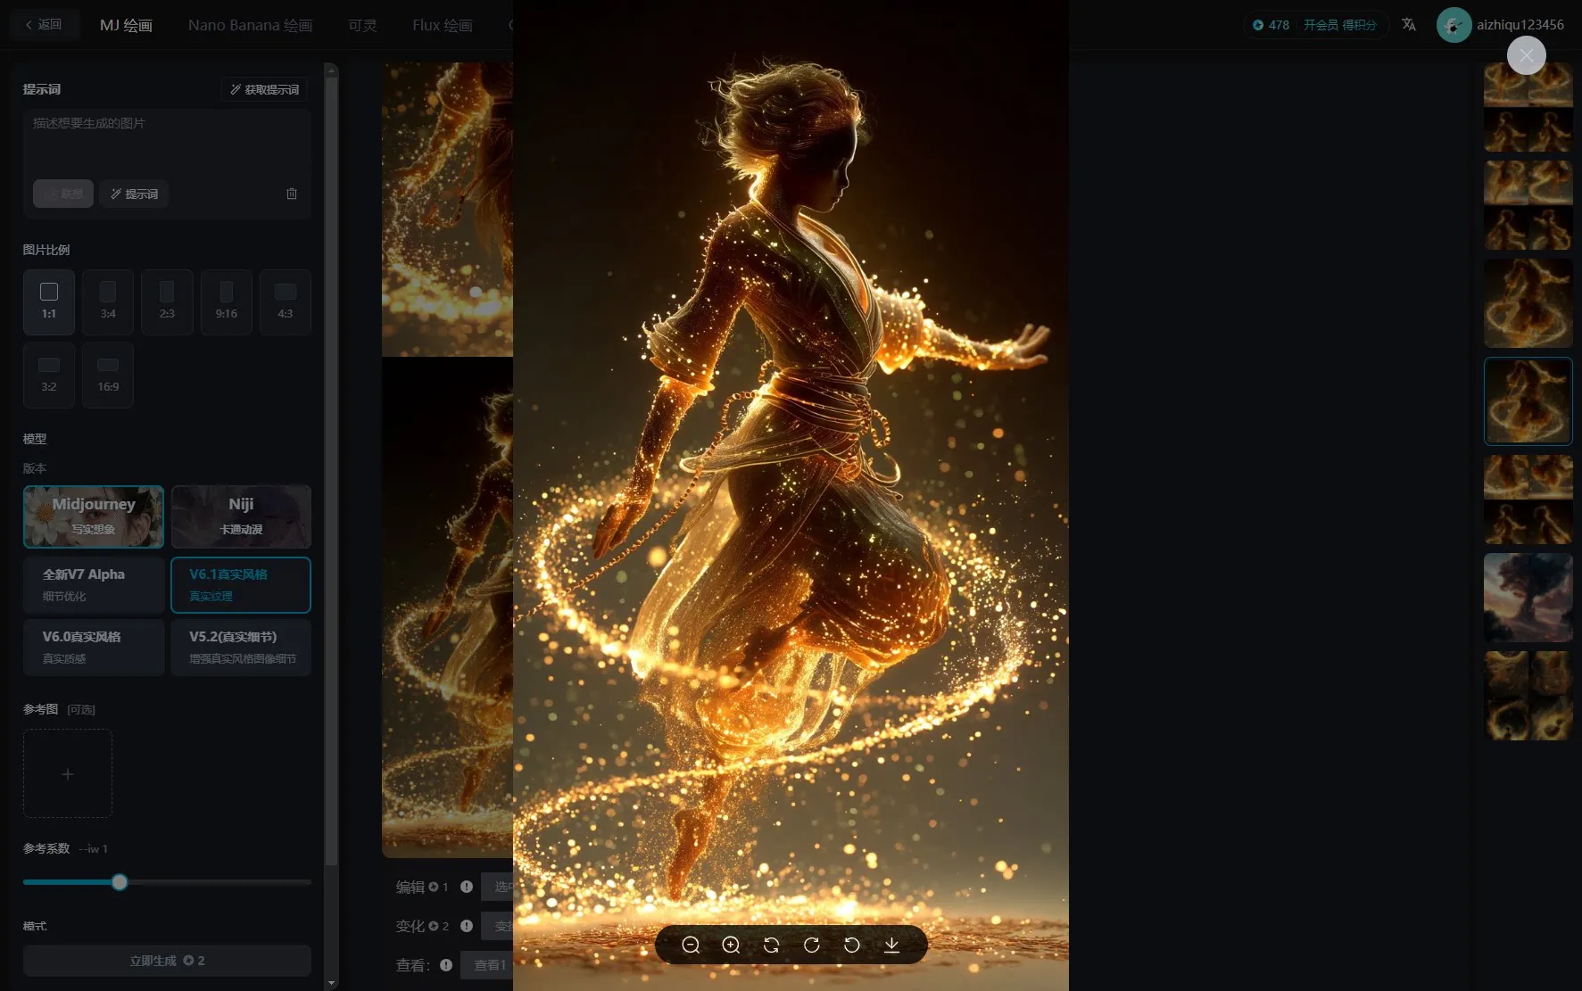Switch to the Nano Banana 绘画 tab
The width and height of the screenshot is (1582, 991).
(x=250, y=25)
